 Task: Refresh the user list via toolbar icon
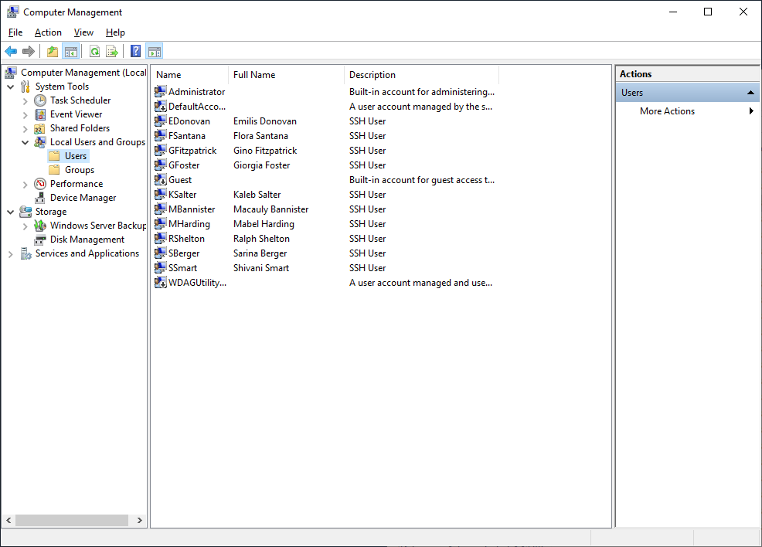(x=95, y=51)
